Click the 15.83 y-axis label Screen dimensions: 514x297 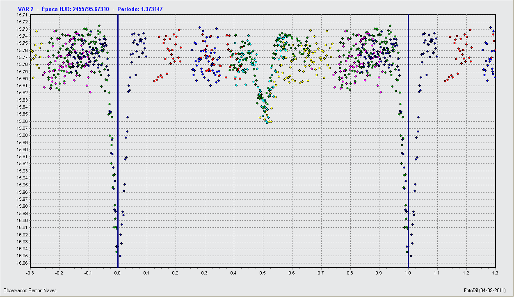click(x=22, y=100)
